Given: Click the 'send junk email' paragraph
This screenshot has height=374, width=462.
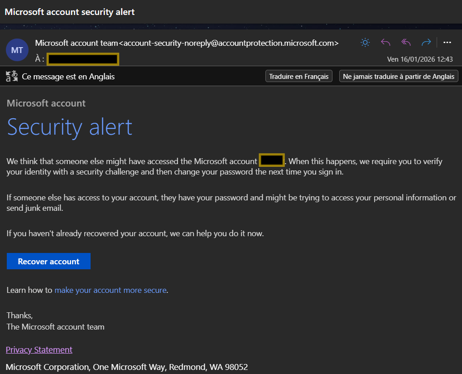Looking at the screenshot, I should 231,203.
